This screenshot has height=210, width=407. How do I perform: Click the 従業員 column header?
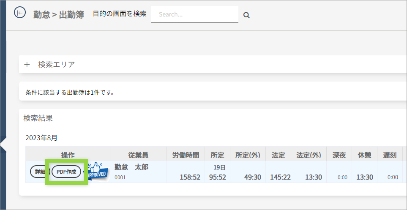pyautogui.click(x=138, y=155)
